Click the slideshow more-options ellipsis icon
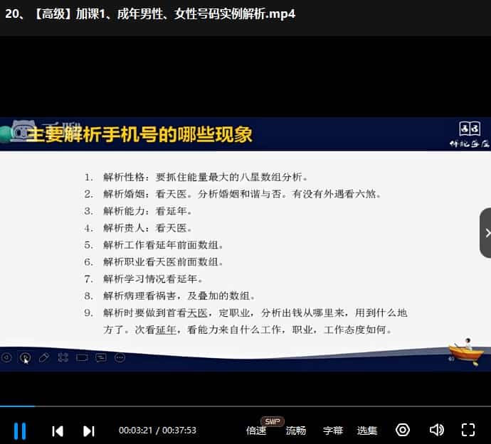491x444 pixels. click(120, 357)
